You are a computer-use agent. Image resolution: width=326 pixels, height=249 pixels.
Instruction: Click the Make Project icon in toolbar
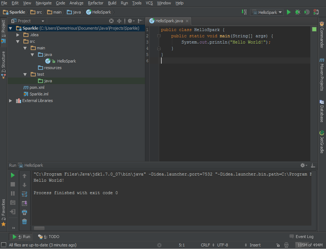[244, 12]
